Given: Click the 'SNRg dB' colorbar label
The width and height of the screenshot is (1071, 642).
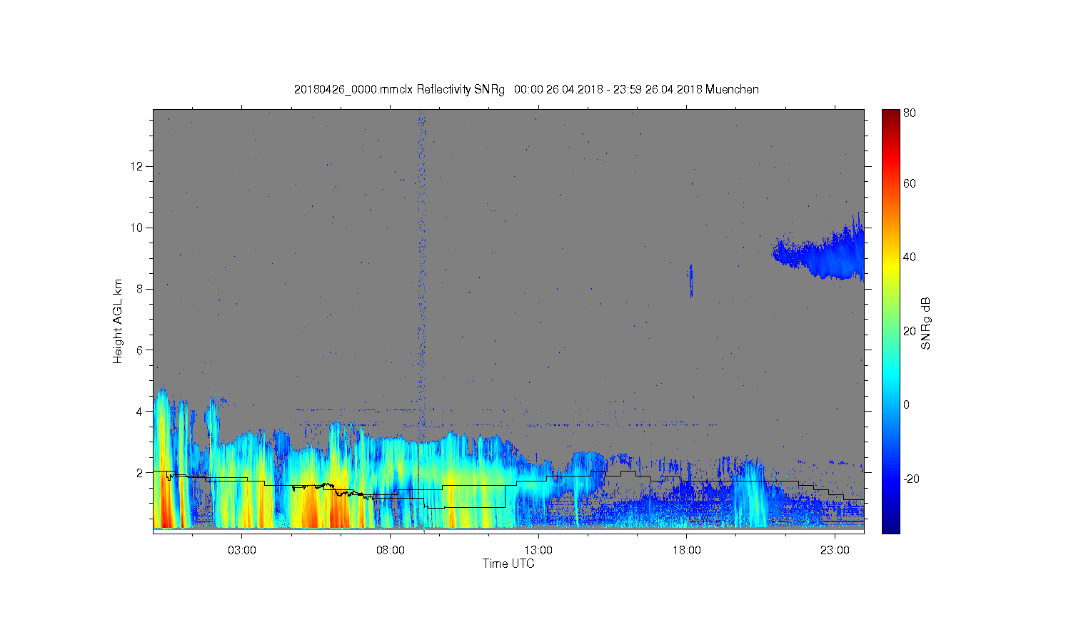Looking at the screenshot, I should click(926, 323).
